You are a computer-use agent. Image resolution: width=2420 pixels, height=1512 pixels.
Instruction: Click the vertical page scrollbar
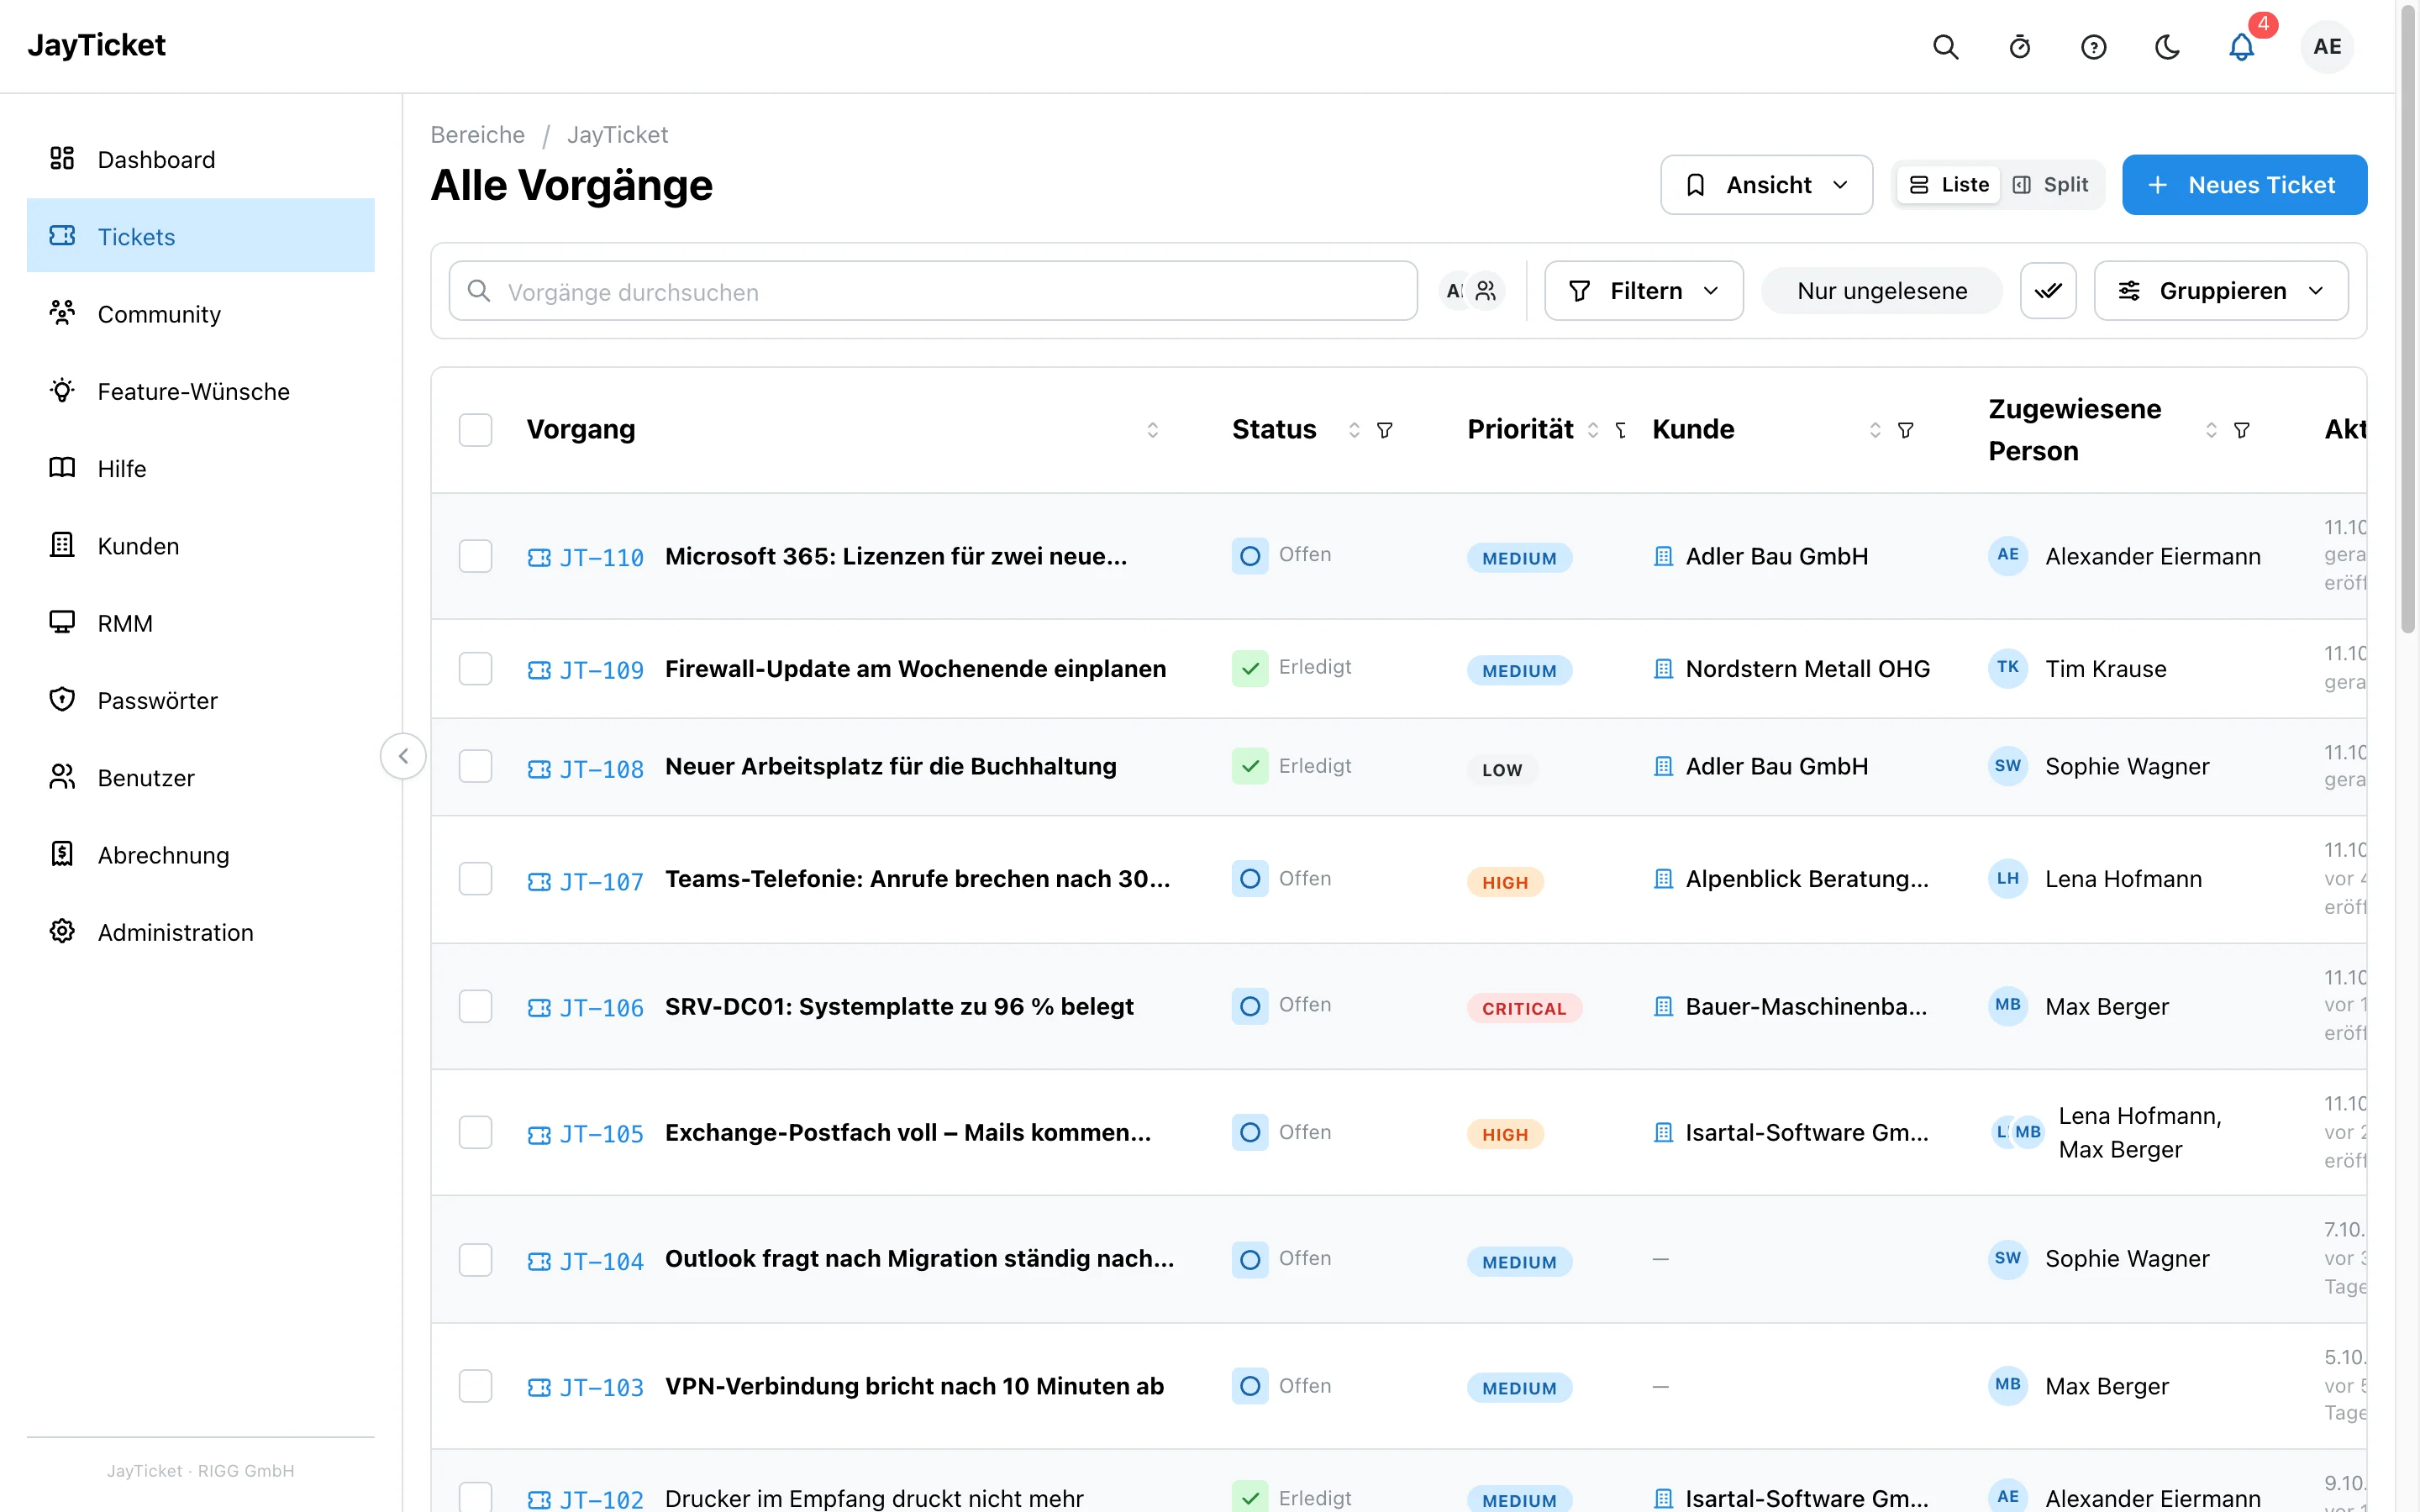(x=2408, y=320)
